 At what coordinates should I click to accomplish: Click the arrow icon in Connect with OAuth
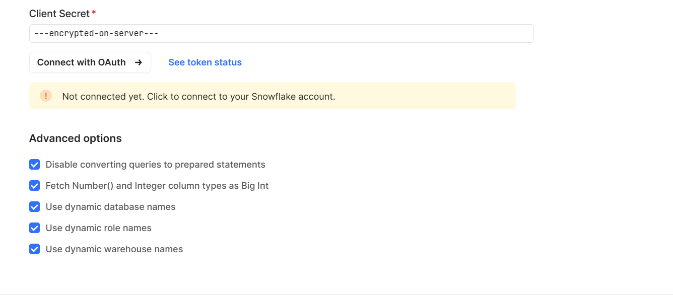pos(139,62)
